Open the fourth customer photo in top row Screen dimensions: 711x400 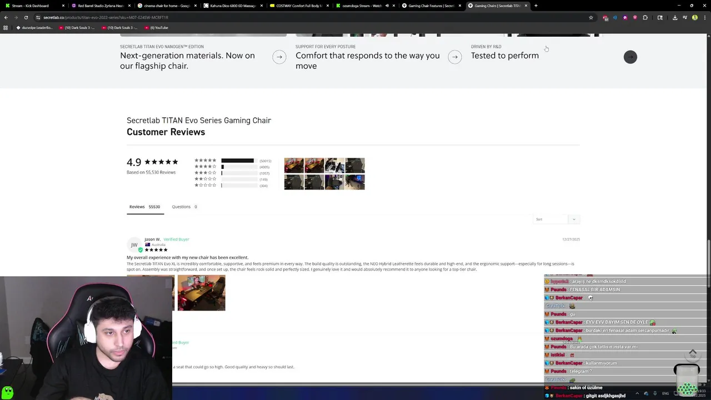(x=355, y=165)
